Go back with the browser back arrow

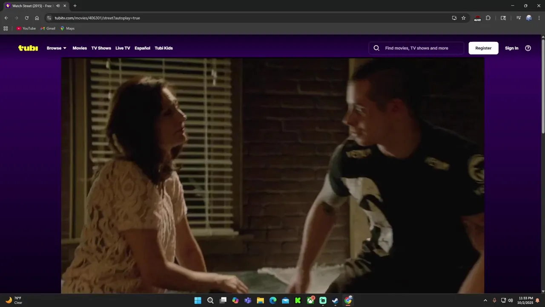[x=6, y=18]
